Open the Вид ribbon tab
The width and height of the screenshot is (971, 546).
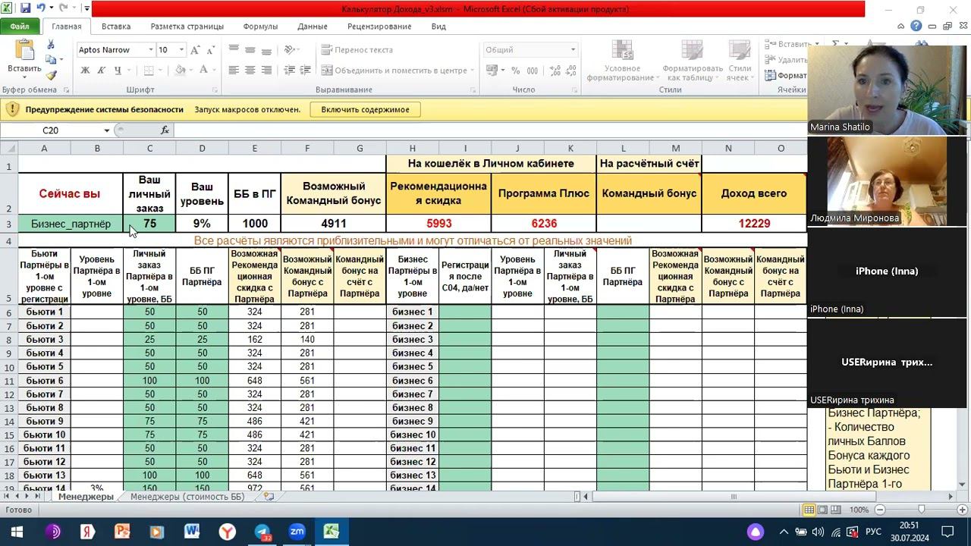pyautogui.click(x=438, y=27)
